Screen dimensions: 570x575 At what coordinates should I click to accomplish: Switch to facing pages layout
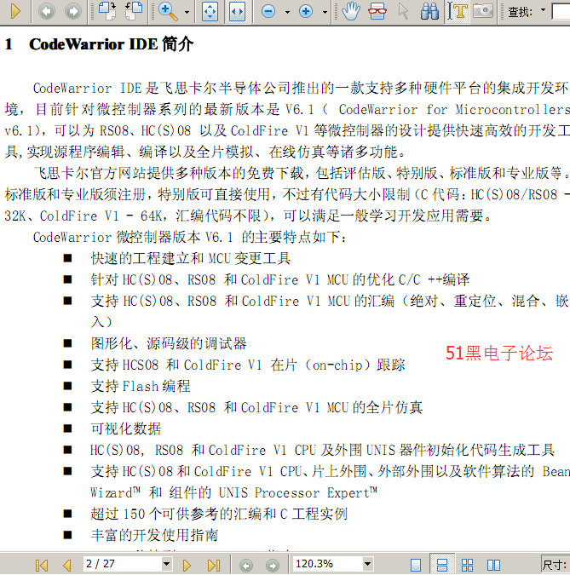click(x=493, y=565)
